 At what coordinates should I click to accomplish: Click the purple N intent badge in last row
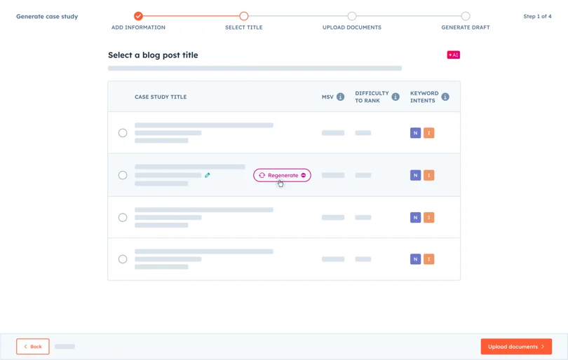415,259
